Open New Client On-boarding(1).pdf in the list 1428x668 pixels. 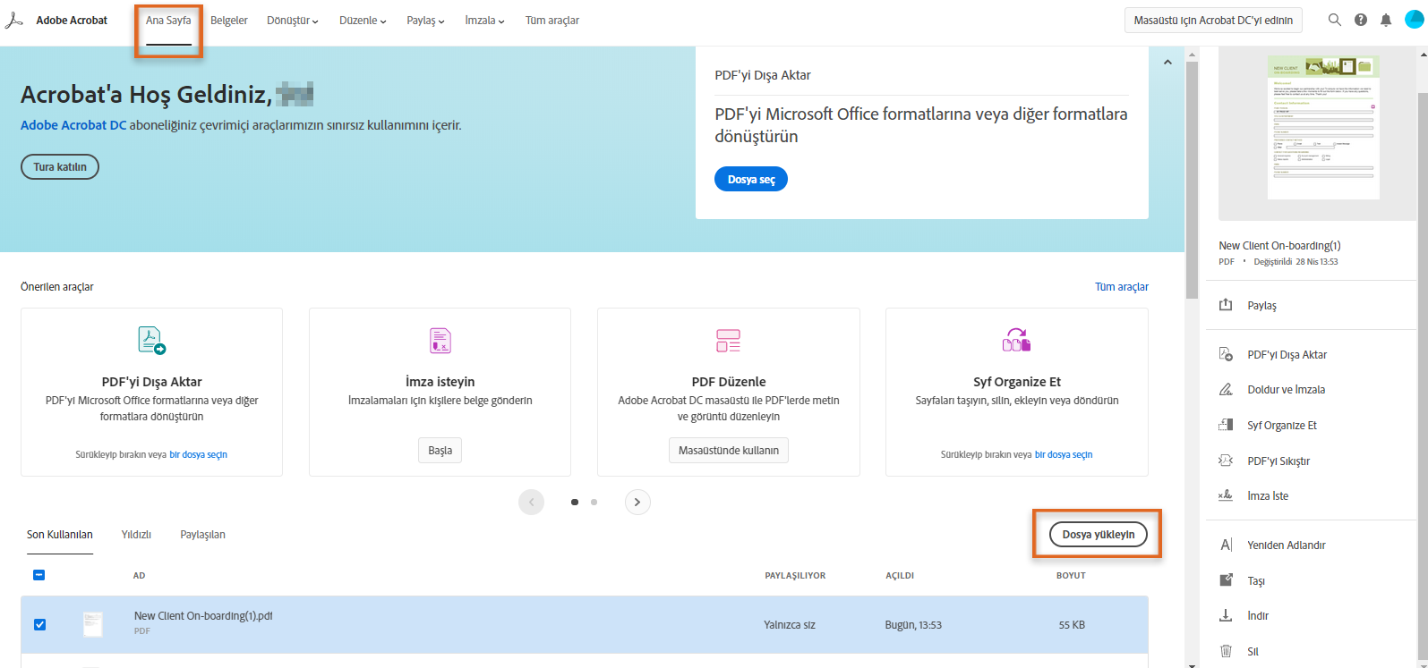[203, 616]
